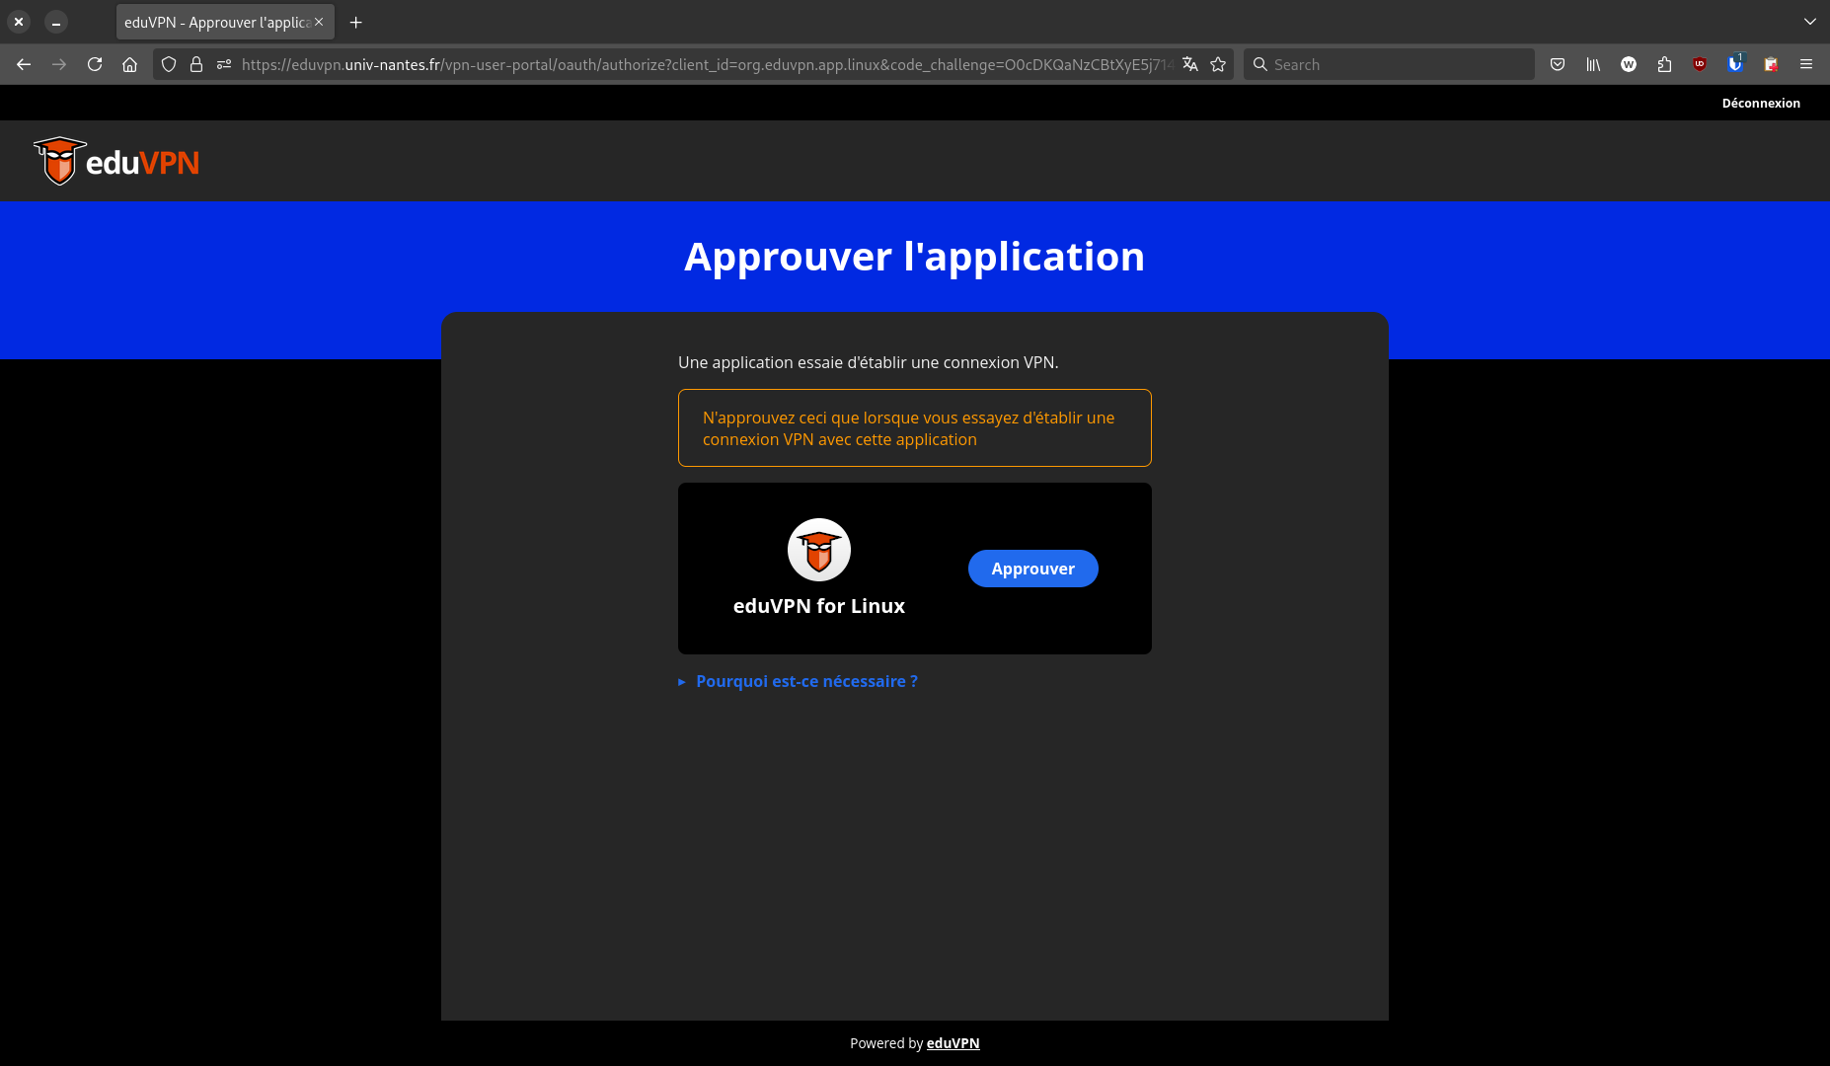Click the eduVPN logo in header

(x=116, y=161)
